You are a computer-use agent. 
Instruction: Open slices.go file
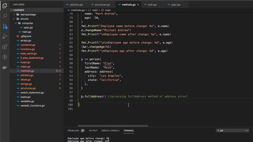25,80
